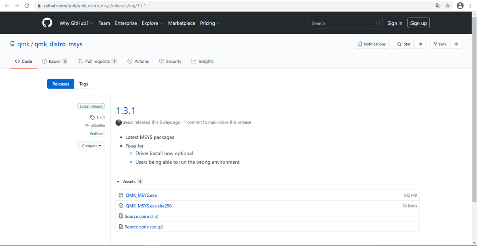Click the tag icon beside 1.3.1

pos(93,118)
